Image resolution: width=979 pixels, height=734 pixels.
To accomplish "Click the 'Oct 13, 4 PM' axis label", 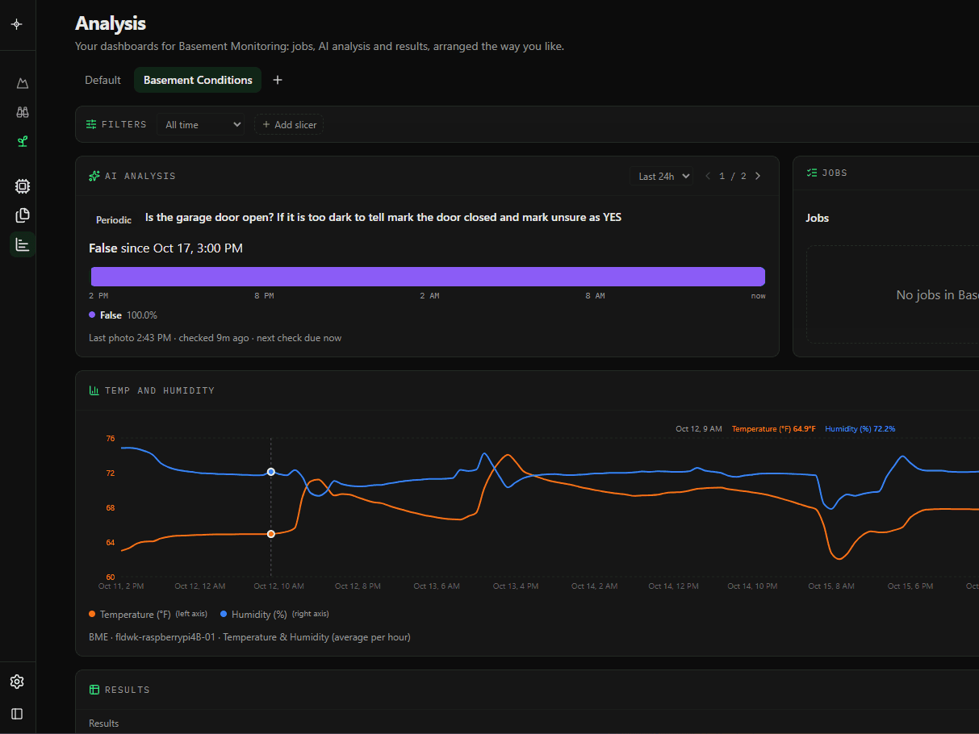I will (516, 586).
